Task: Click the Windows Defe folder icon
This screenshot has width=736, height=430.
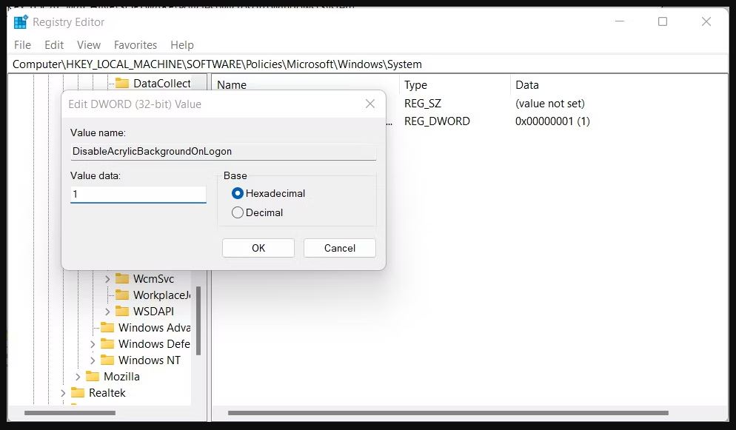Action: (x=107, y=343)
